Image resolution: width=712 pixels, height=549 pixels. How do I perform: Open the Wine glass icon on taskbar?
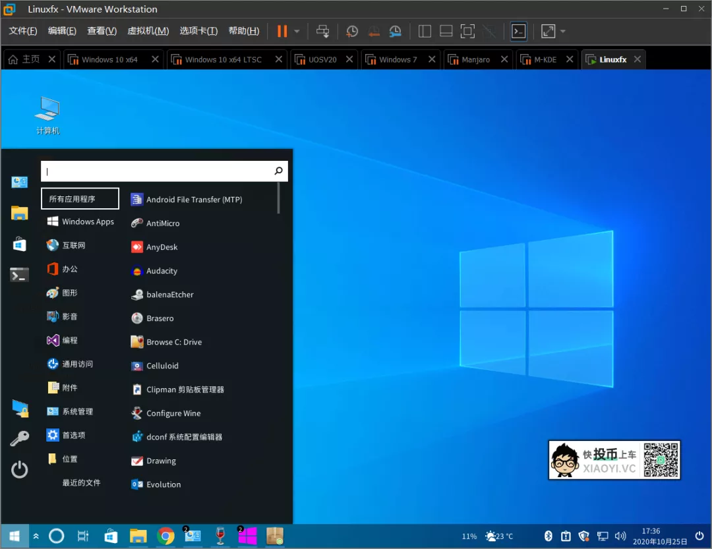[x=220, y=536]
